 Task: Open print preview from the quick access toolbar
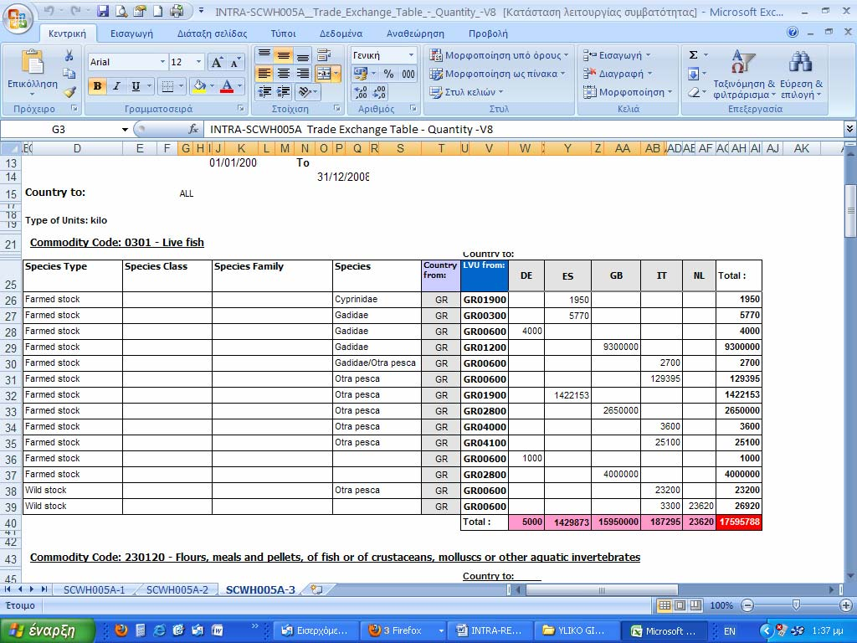[121, 10]
